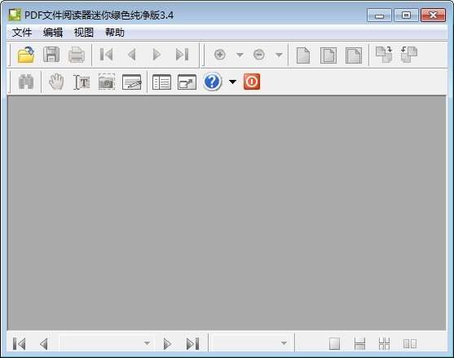The image size is (454, 358).
Task: Open the 视图 menu
Action: click(84, 33)
